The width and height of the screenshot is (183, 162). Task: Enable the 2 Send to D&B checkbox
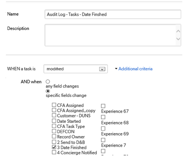click(x=54, y=142)
